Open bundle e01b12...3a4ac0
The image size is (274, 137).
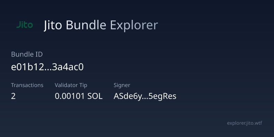(47, 67)
